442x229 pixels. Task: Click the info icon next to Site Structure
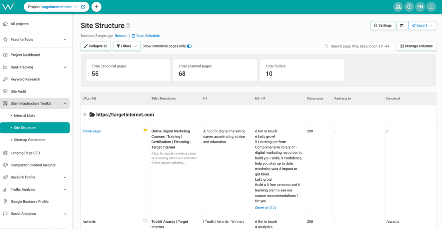128,25
